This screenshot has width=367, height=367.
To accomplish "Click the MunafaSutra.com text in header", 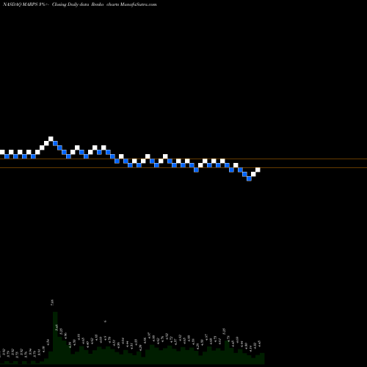I will 138,4.
